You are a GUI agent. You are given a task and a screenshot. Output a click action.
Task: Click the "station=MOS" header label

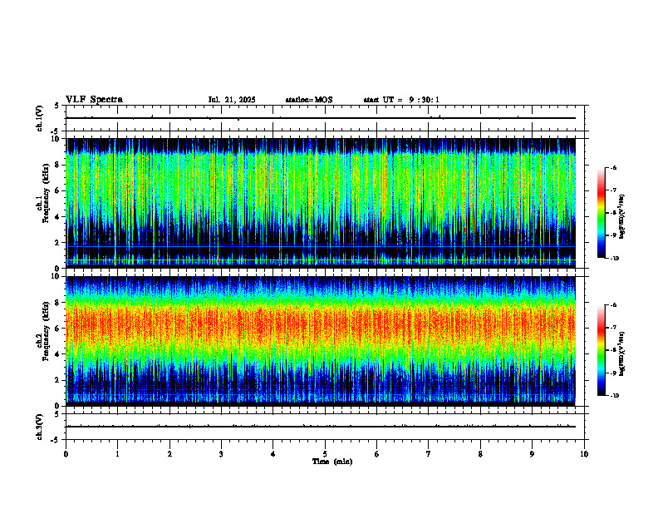tap(309, 100)
